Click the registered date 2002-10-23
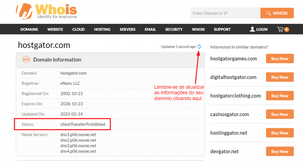This screenshot has width=303, height=161. 72,93
